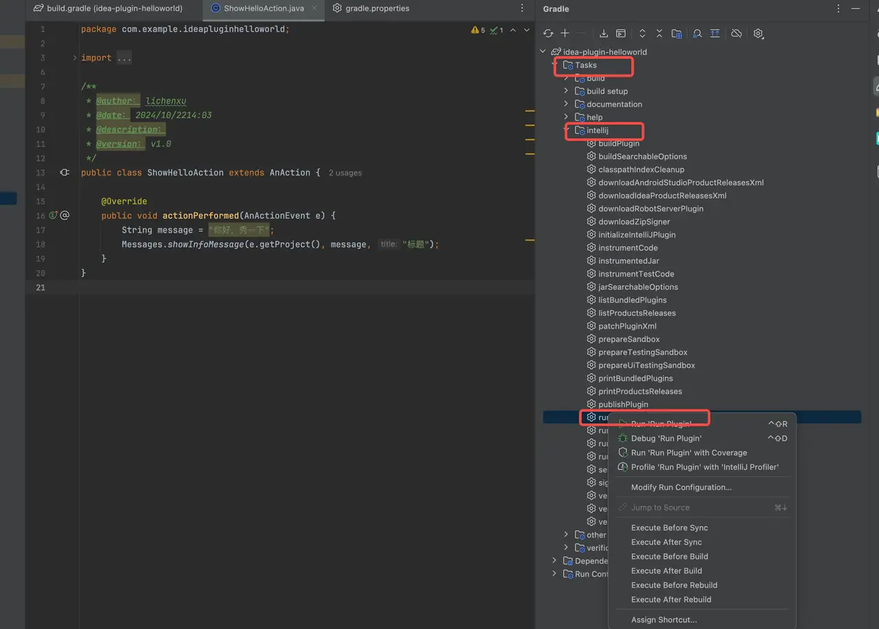Expand the documentation folder
879x629 pixels.
[x=567, y=104]
